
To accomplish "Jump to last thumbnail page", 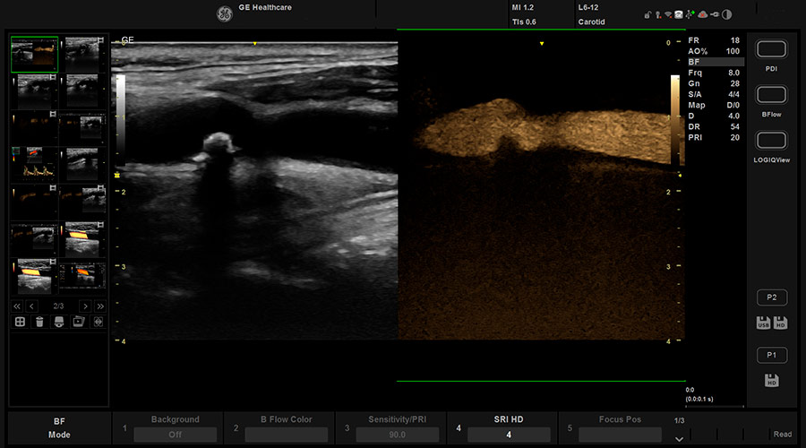I will pos(99,306).
